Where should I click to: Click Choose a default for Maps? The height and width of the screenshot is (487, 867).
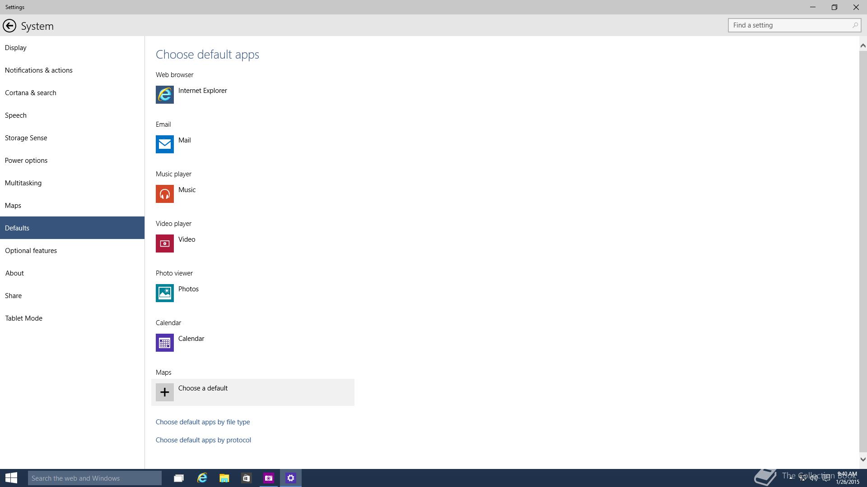point(253,392)
